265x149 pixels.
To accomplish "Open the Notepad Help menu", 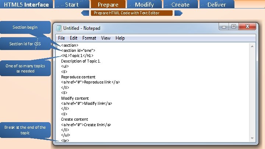I will click(x=120, y=38).
